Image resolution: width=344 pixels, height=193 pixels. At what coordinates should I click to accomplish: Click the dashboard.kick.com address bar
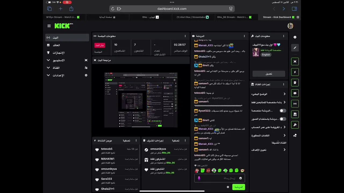tap(172, 9)
